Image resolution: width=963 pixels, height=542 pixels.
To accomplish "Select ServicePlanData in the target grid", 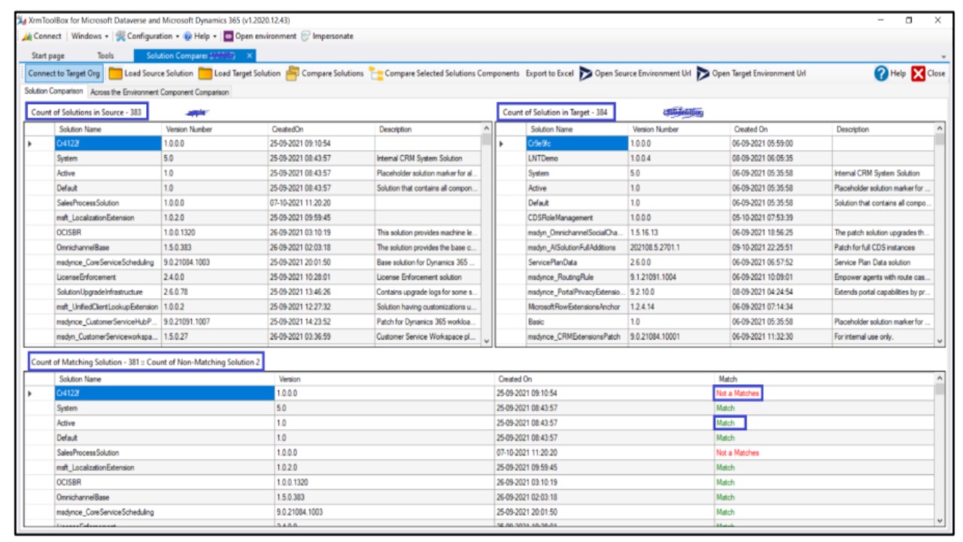I will coord(577,262).
